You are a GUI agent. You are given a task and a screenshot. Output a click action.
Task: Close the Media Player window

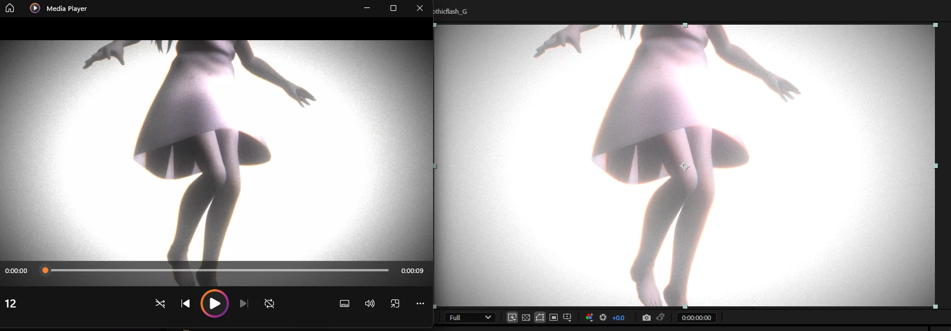pyautogui.click(x=420, y=8)
